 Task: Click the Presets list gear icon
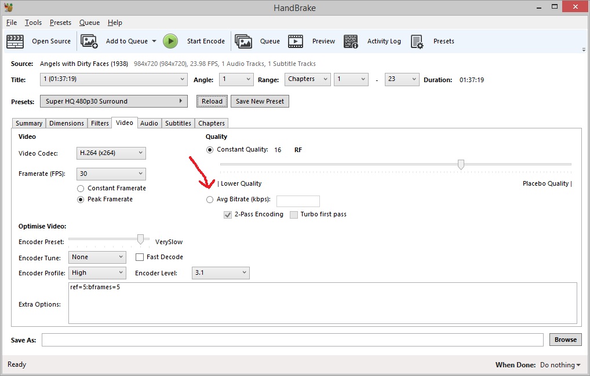pyautogui.click(x=417, y=41)
